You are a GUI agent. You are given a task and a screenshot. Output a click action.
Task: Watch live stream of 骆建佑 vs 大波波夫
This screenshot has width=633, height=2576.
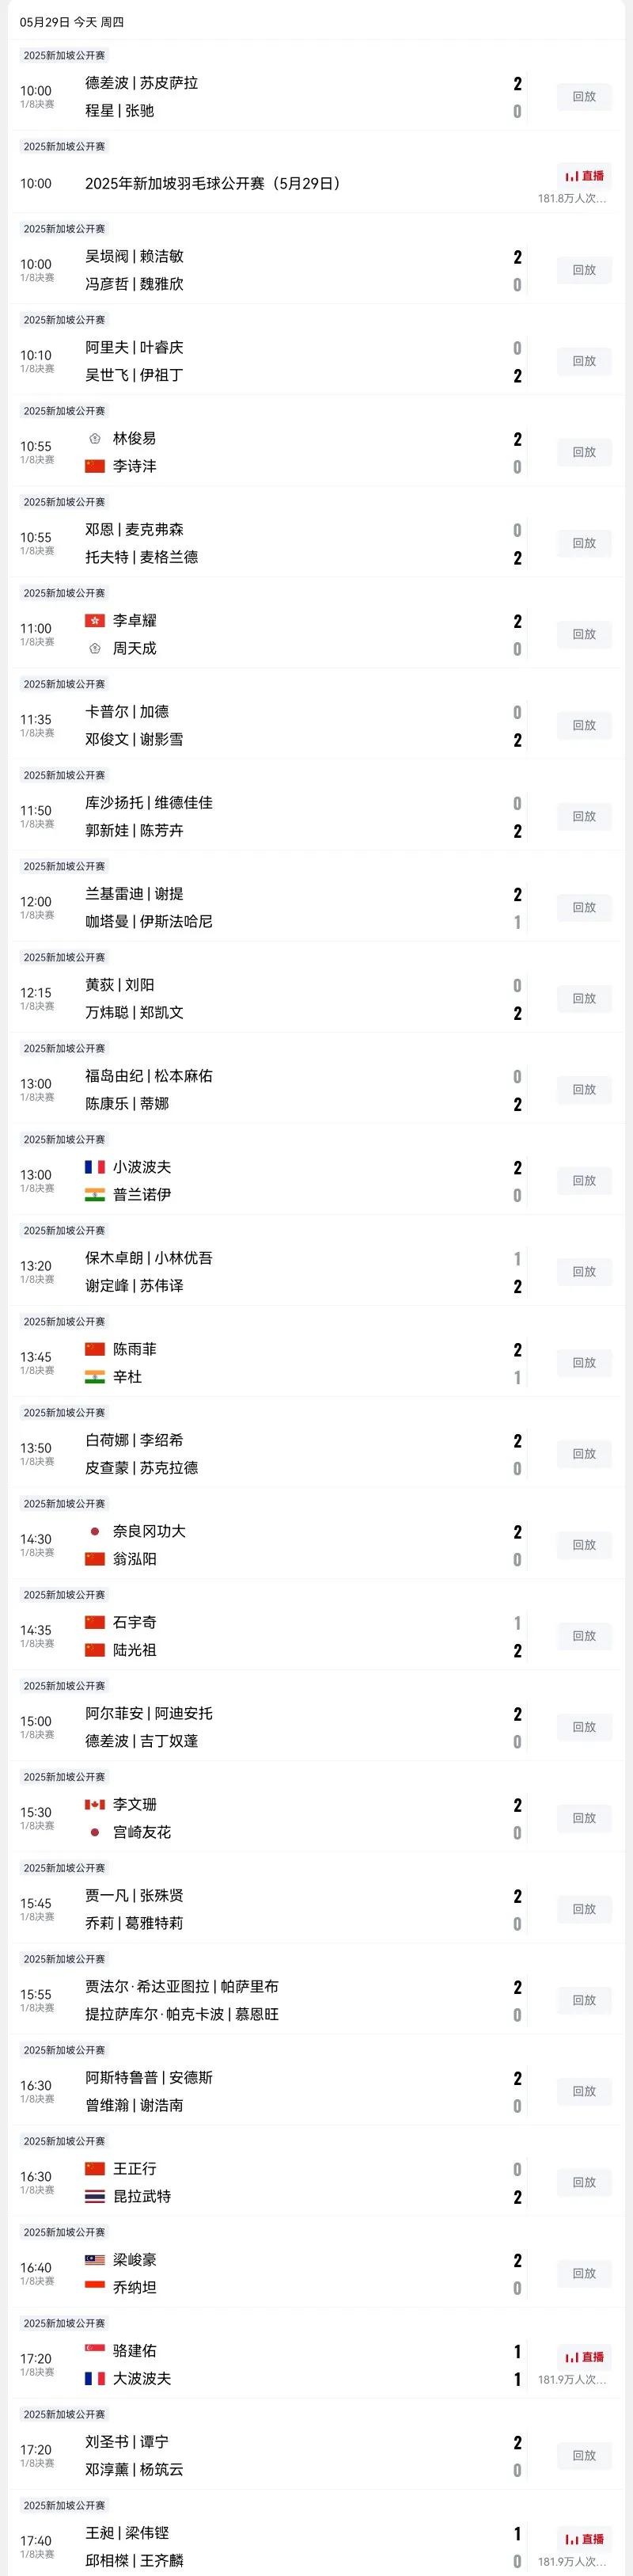584,2357
